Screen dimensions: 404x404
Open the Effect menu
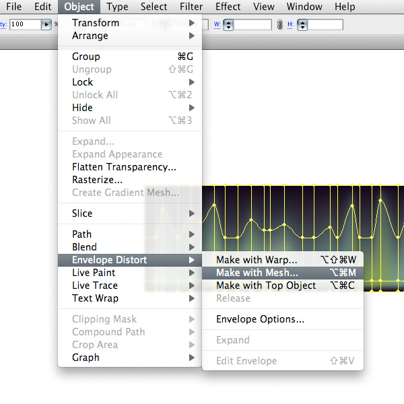(x=228, y=7)
